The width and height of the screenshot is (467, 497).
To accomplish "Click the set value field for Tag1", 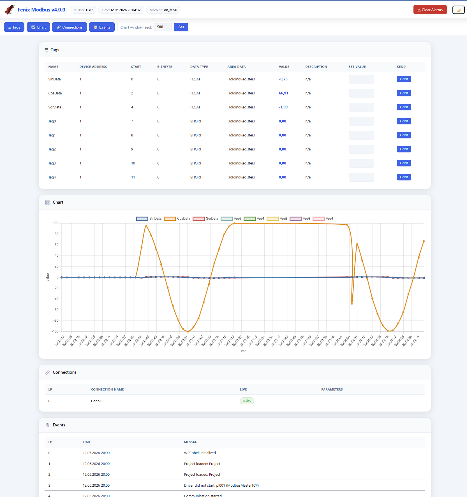I will pos(361,135).
